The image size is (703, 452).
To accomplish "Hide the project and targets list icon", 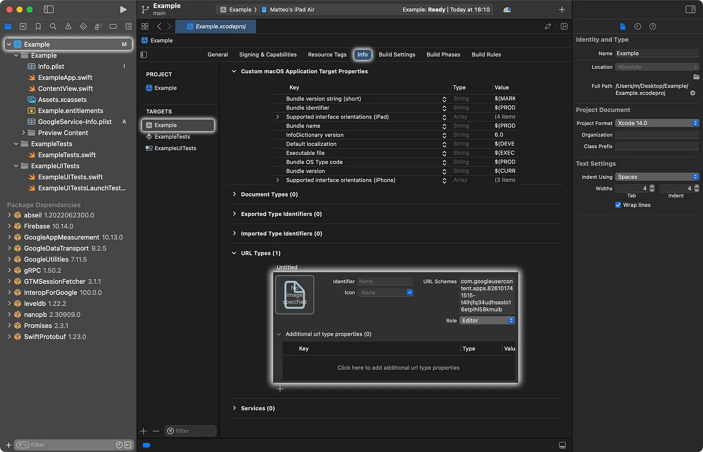I will pos(144,55).
